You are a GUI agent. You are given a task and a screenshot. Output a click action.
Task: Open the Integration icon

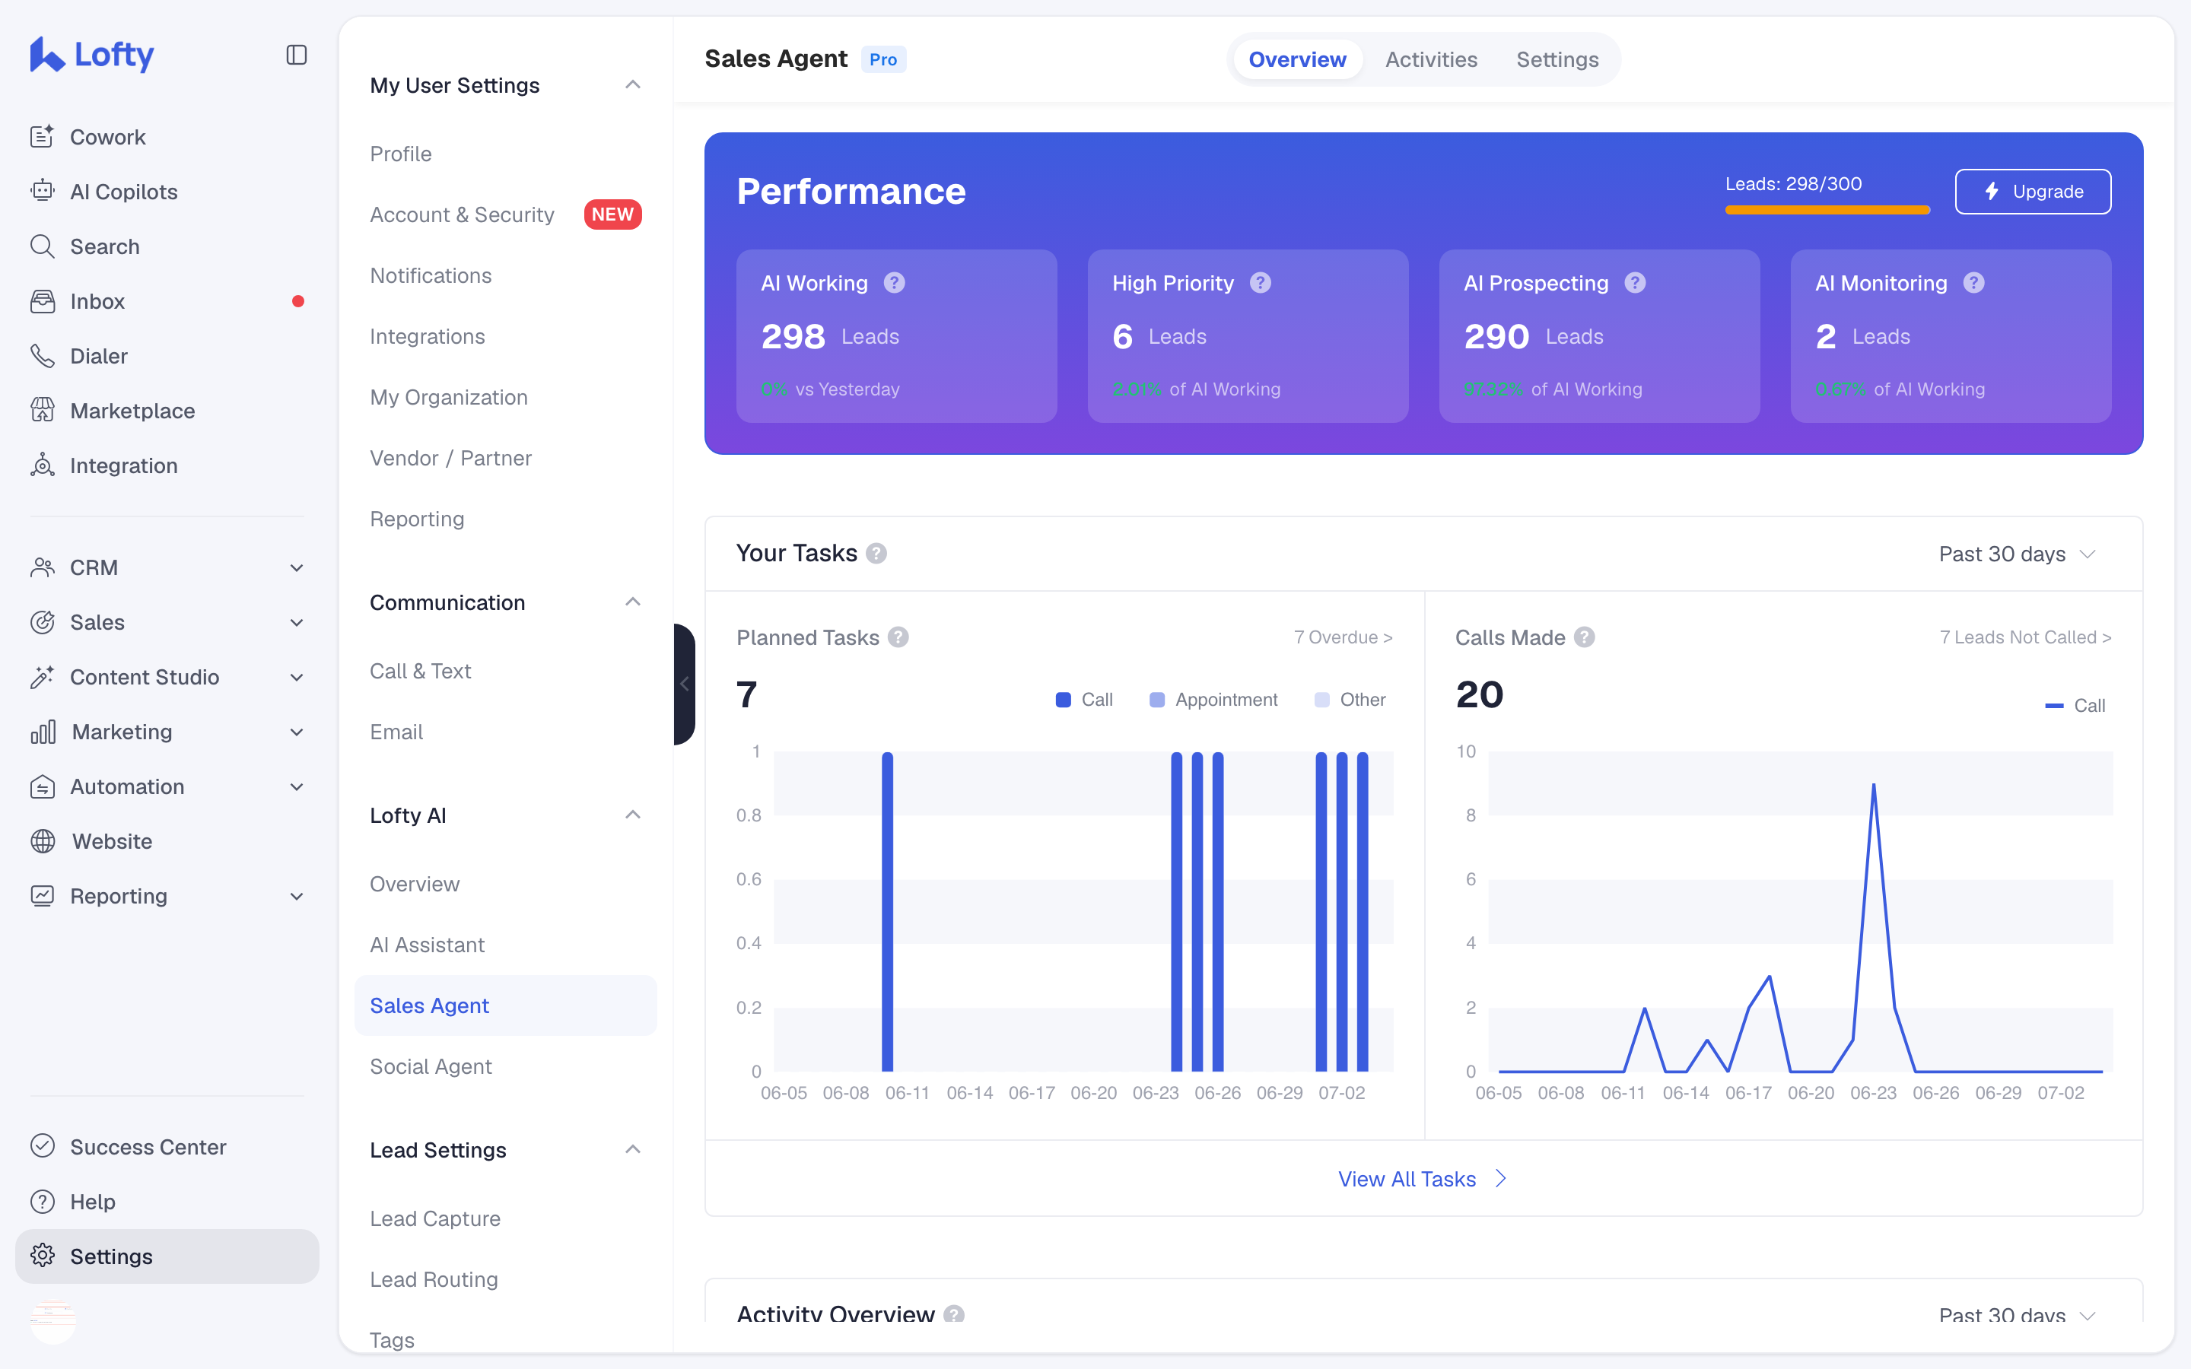pos(43,465)
